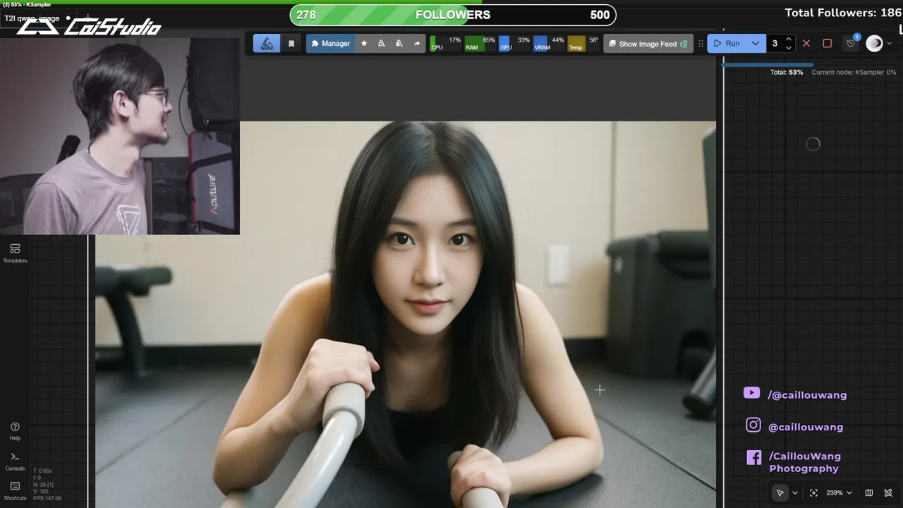The height and width of the screenshot is (508, 903).
Task: Toggle Show Image Feed
Action: (648, 44)
